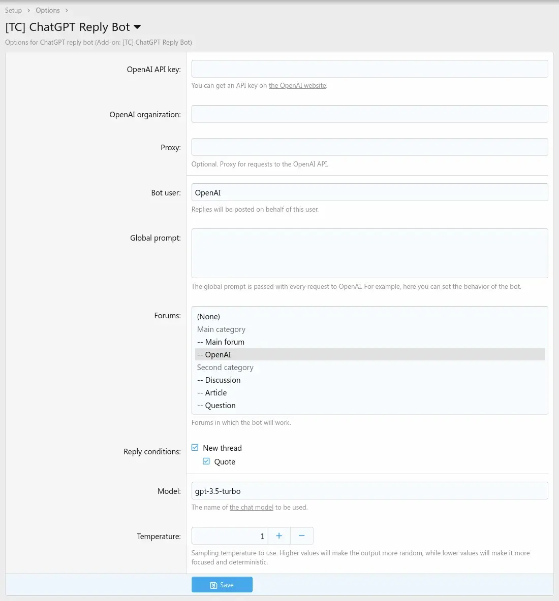
Task: Focus the Global prompt text area
Action: point(369,253)
